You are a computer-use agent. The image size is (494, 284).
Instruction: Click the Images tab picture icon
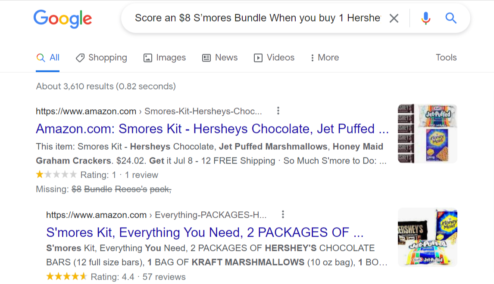click(x=147, y=57)
